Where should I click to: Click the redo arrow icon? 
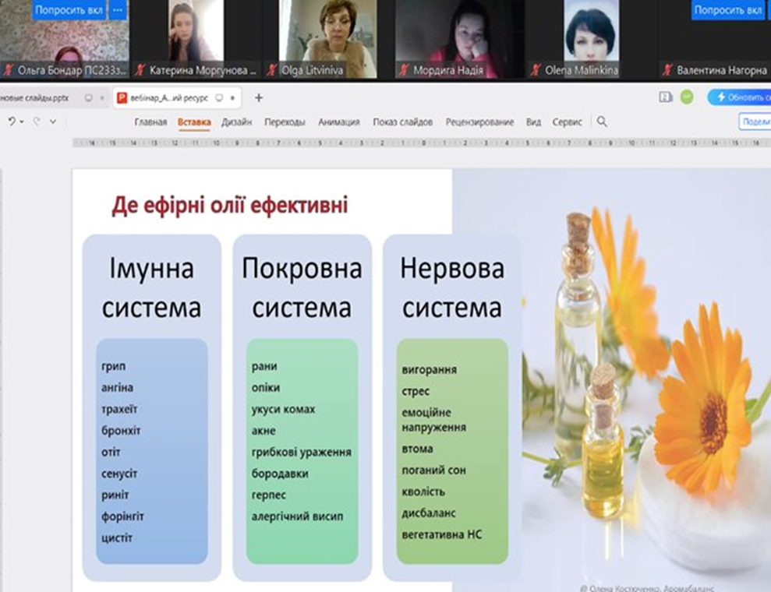37,122
